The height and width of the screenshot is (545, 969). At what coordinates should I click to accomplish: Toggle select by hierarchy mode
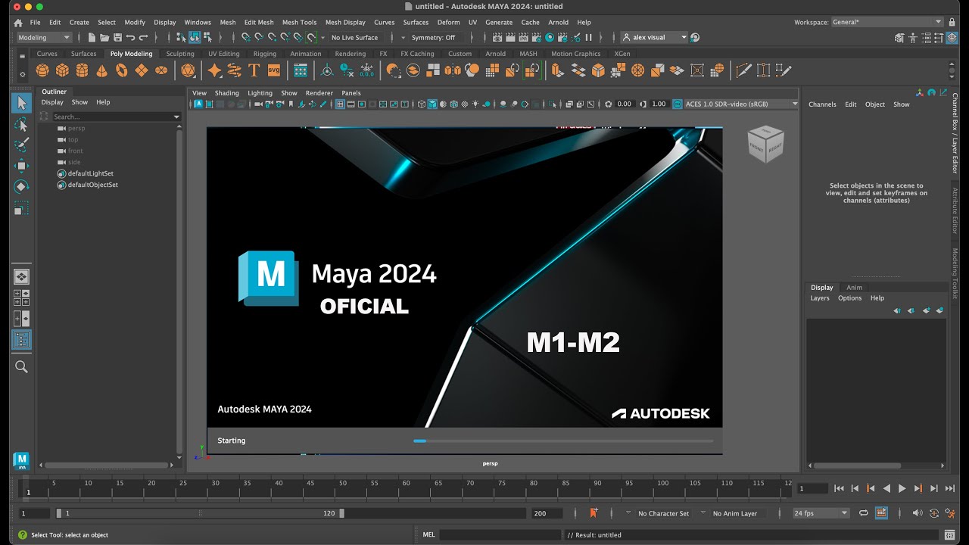point(182,37)
